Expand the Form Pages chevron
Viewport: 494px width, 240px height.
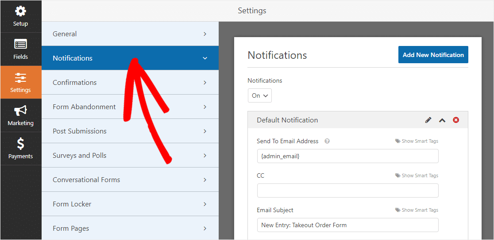[205, 229]
